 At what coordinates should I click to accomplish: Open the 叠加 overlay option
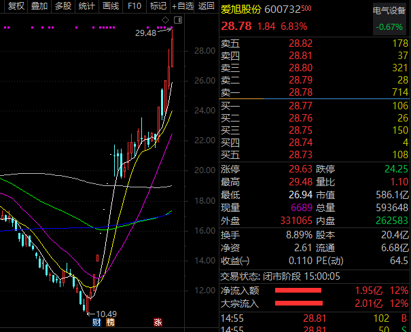[x=39, y=5]
